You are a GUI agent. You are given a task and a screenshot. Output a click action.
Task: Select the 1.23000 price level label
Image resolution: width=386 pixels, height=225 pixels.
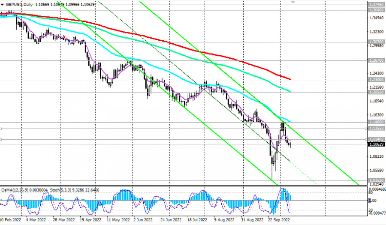pyautogui.click(x=376, y=80)
